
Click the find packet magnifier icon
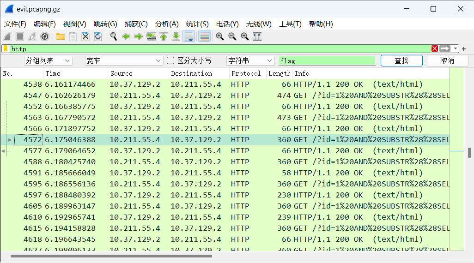click(x=113, y=36)
